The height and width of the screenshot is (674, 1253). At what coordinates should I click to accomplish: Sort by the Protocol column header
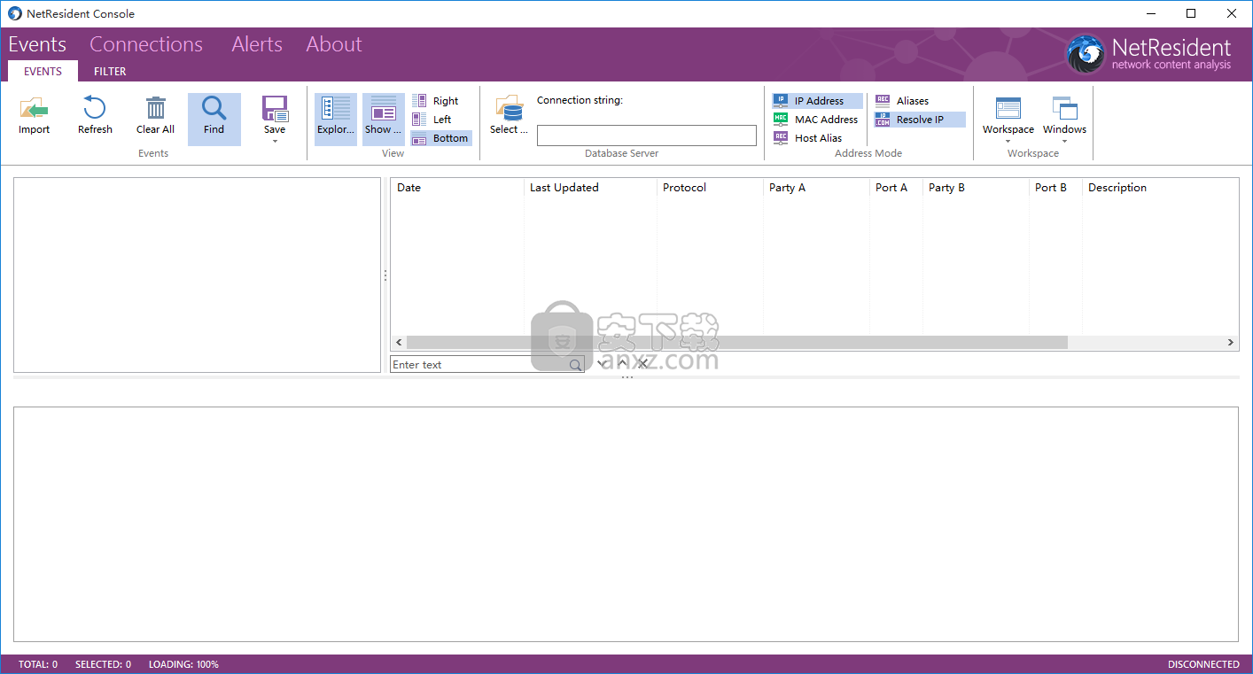[x=710, y=188]
